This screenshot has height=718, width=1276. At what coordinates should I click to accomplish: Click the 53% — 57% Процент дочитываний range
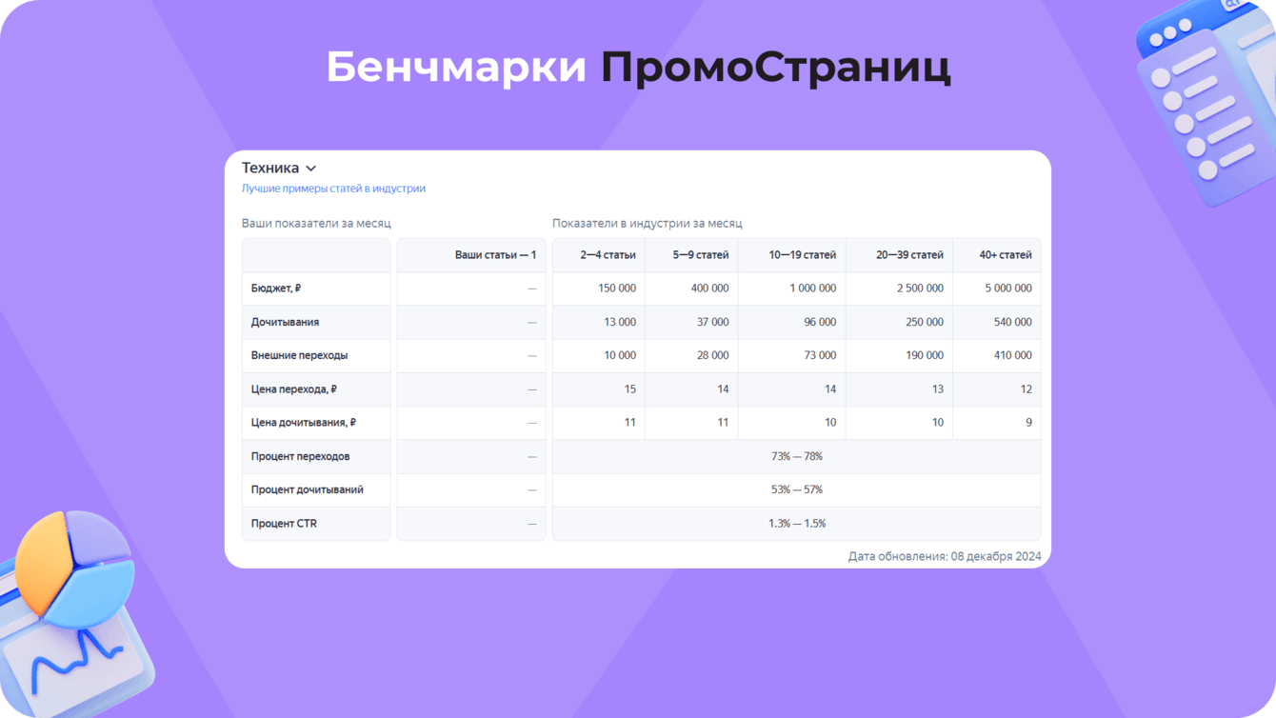(x=797, y=489)
